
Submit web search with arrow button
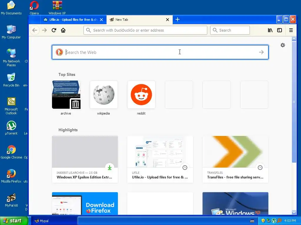pyautogui.click(x=261, y=52)
